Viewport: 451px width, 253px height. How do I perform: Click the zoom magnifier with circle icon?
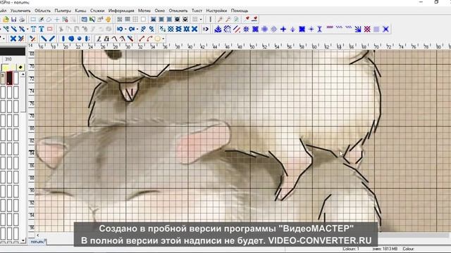pos(236,20)
